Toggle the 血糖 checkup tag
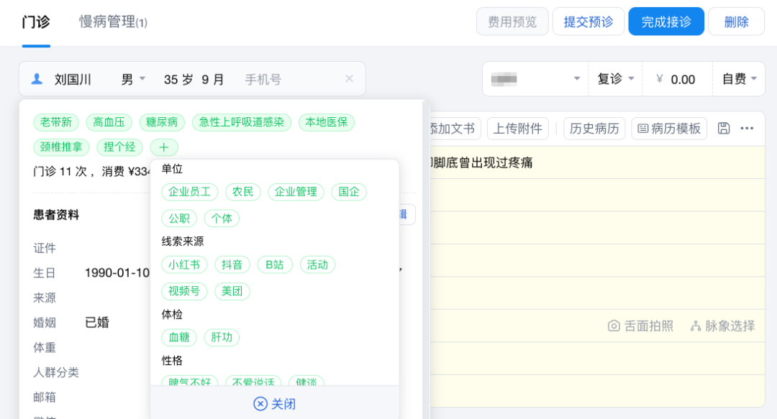The width and height of the screenshot is (777, 419). tap(179, 338)
